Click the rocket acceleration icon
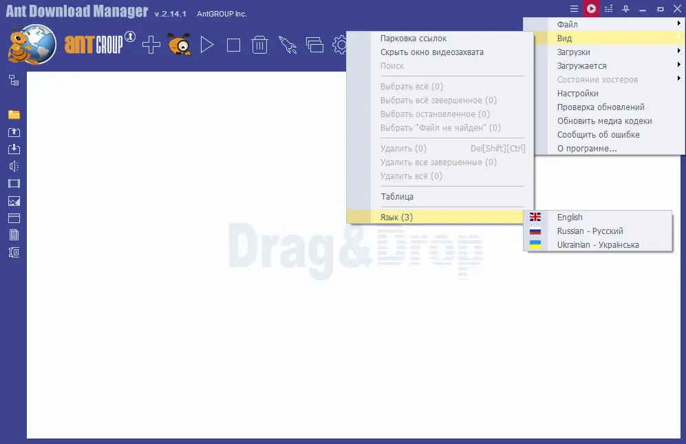Screen dimensions: 686x444 pyautogui.click(x=288, y=44)
